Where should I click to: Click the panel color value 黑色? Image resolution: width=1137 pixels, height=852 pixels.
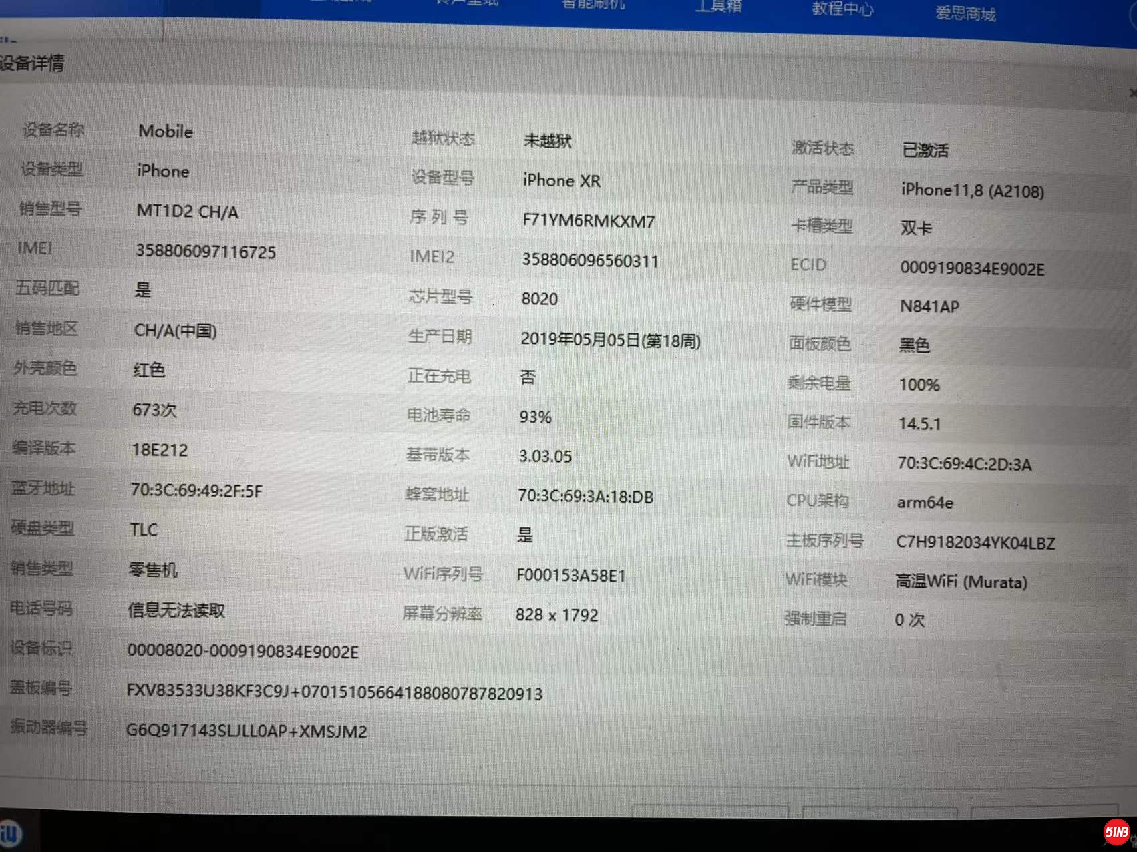pyautogui.click(x=914, y=345)
